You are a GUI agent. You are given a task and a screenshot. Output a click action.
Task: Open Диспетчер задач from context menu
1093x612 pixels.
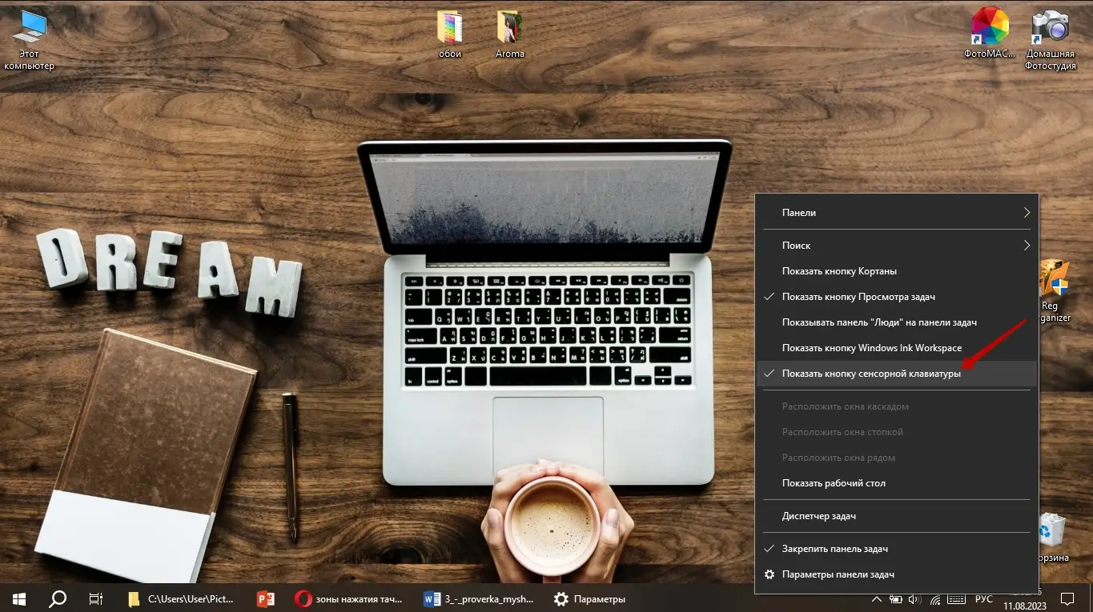[897, 516]
